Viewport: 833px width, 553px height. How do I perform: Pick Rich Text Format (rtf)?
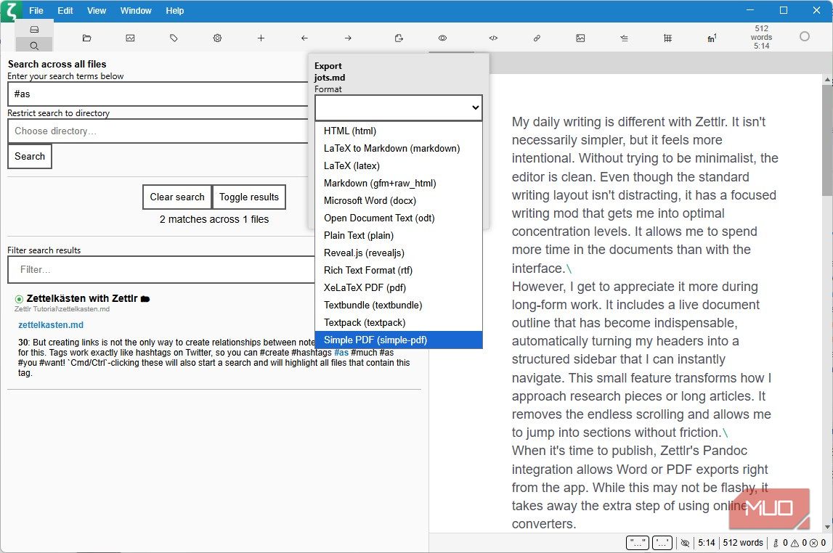[x=399, y=271]
